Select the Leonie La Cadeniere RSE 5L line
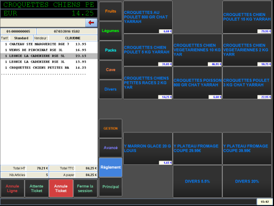The width and height of the screenshot is (274, 206). coord(49,56)
